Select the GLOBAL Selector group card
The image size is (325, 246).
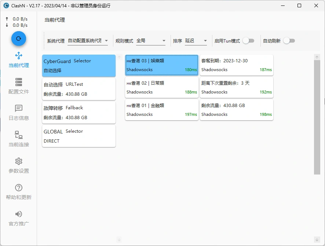pos(79,136)
